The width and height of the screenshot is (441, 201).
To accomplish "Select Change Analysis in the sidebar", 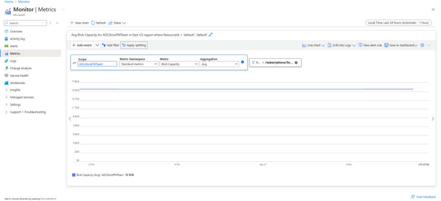I will pos(21,68).
